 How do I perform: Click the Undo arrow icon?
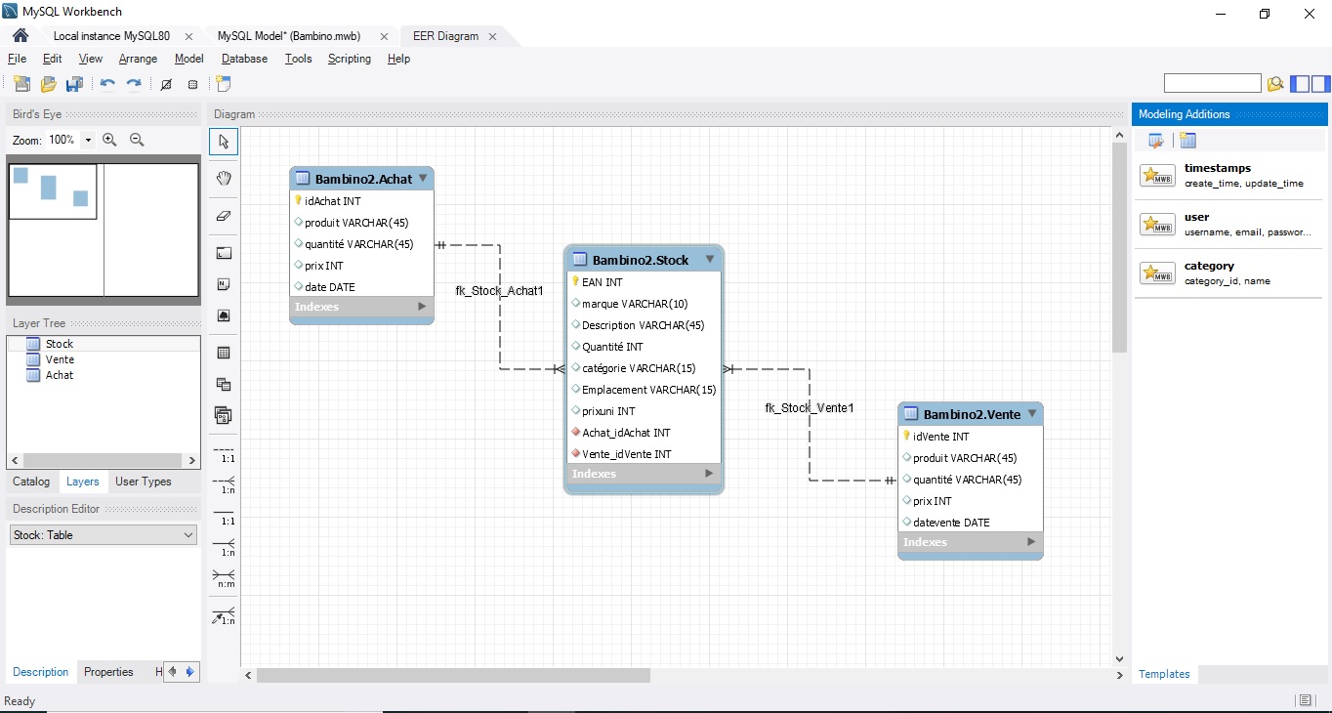(x=107, y=84)
